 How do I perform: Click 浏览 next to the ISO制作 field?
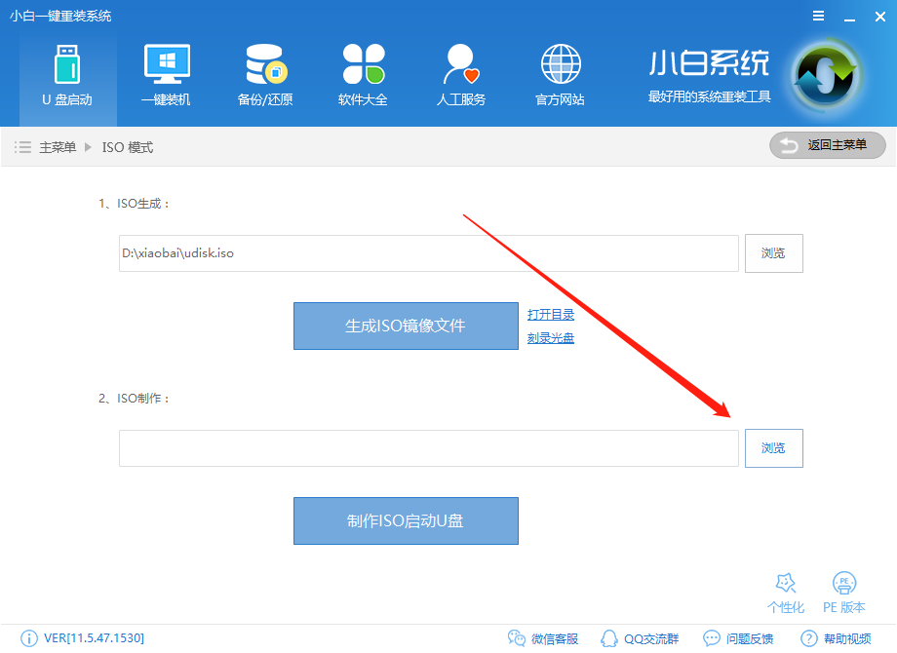point(773,448)
